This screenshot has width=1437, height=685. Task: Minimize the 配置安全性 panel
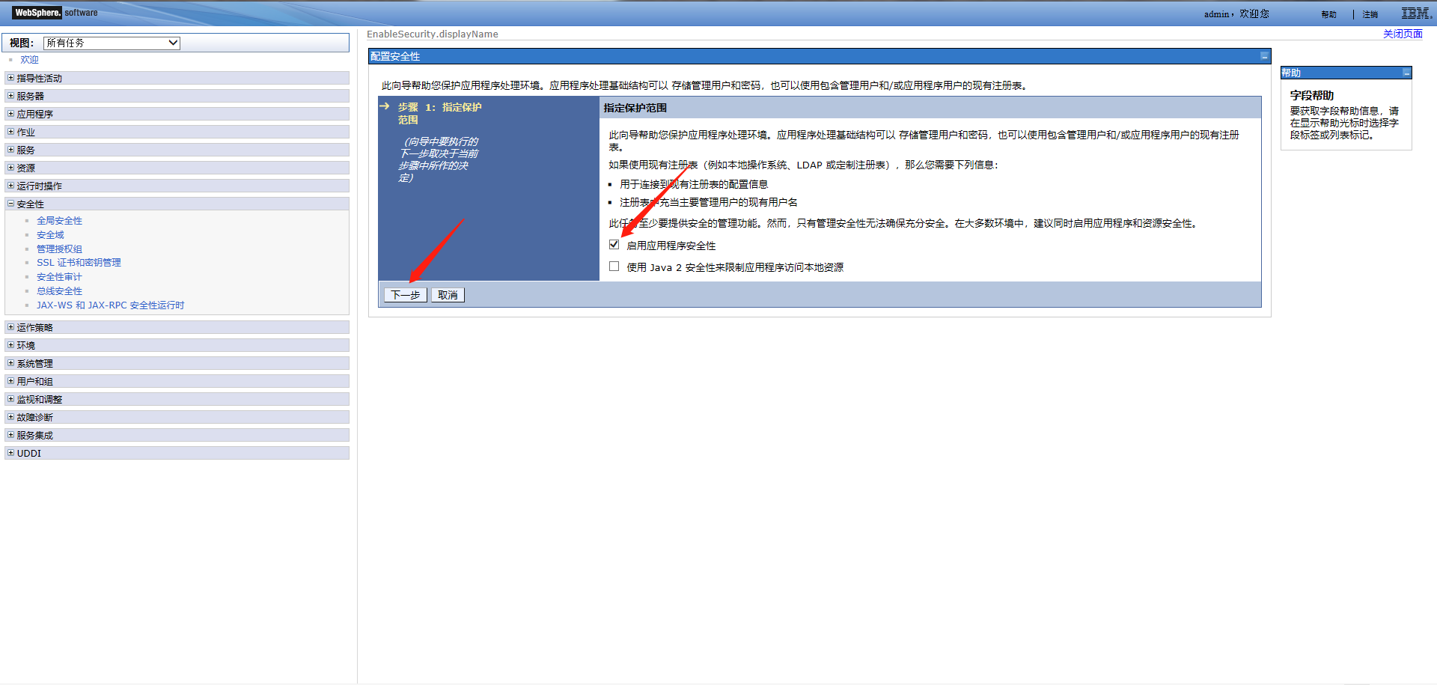[x=1264, y=56]
